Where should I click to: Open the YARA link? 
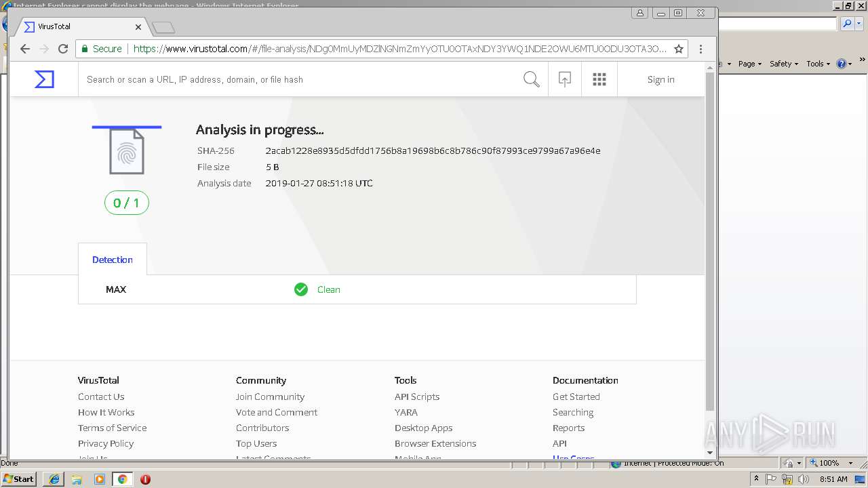pos(406,412)
